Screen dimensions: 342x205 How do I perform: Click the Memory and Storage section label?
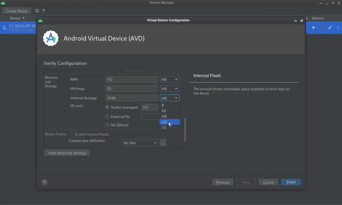click(51, 82)
